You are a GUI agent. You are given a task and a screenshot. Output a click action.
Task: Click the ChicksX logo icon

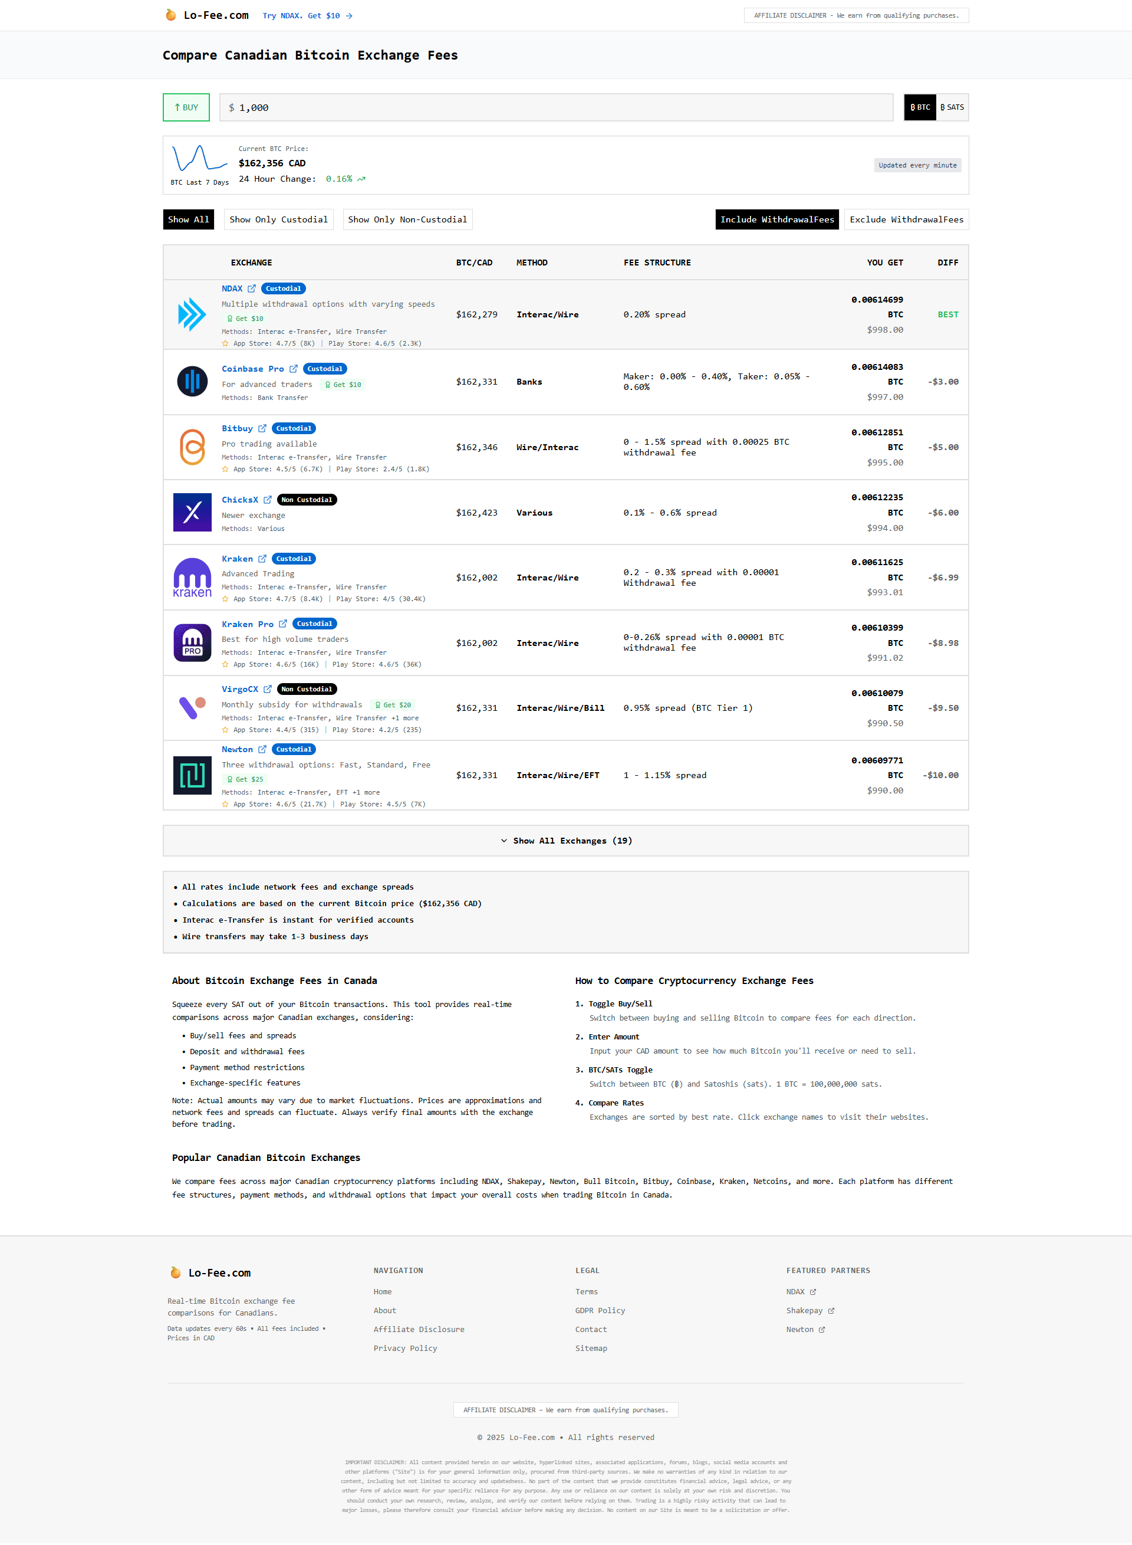coord(193,513)
